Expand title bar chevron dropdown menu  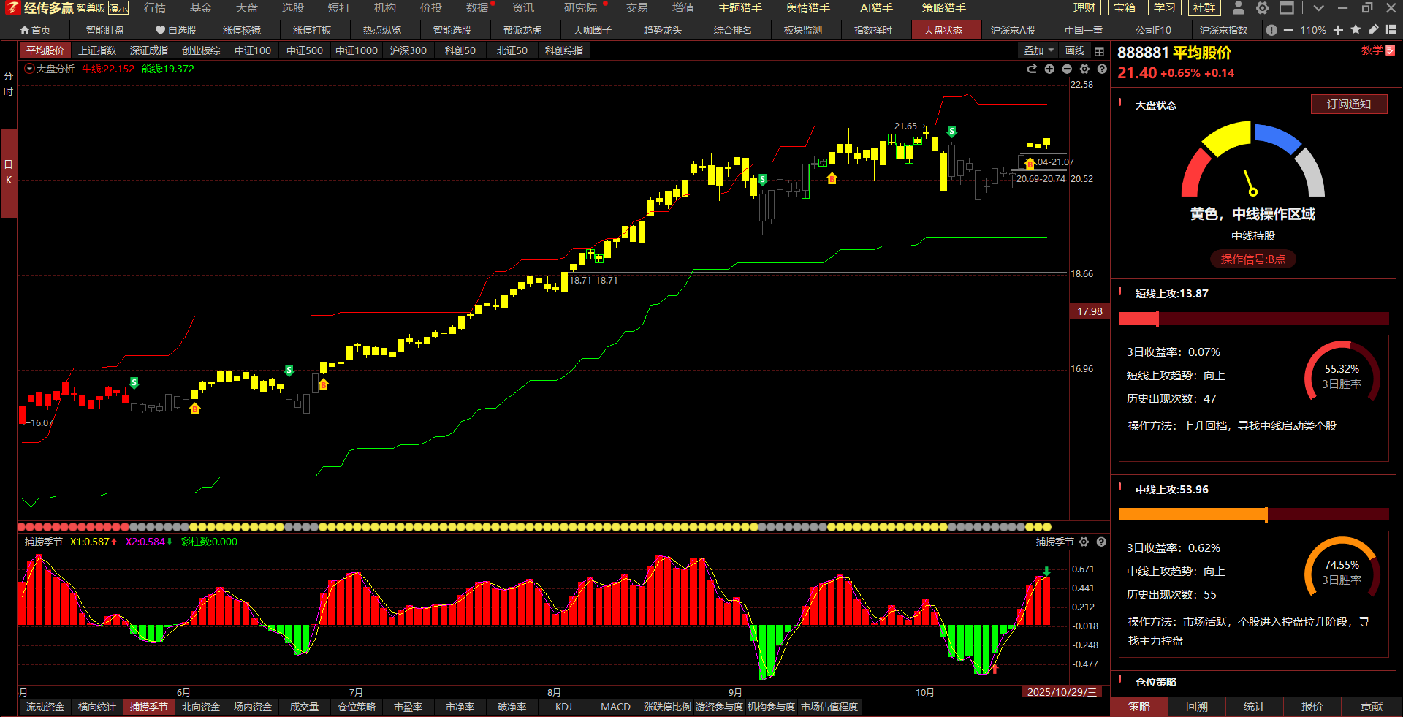click(1318, 8)
